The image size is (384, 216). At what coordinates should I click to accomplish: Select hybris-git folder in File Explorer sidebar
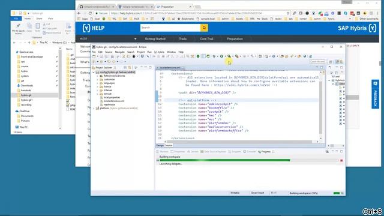26,95
